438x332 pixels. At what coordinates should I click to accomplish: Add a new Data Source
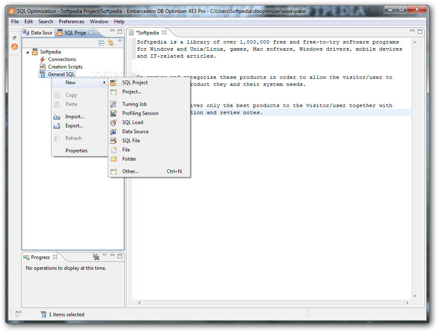[149, 131]
